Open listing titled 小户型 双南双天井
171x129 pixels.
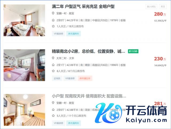pyautogui.click(x=89, y=96)
